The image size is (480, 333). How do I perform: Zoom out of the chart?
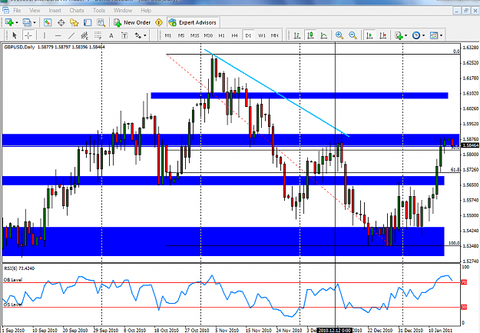(x=353, y=35)
